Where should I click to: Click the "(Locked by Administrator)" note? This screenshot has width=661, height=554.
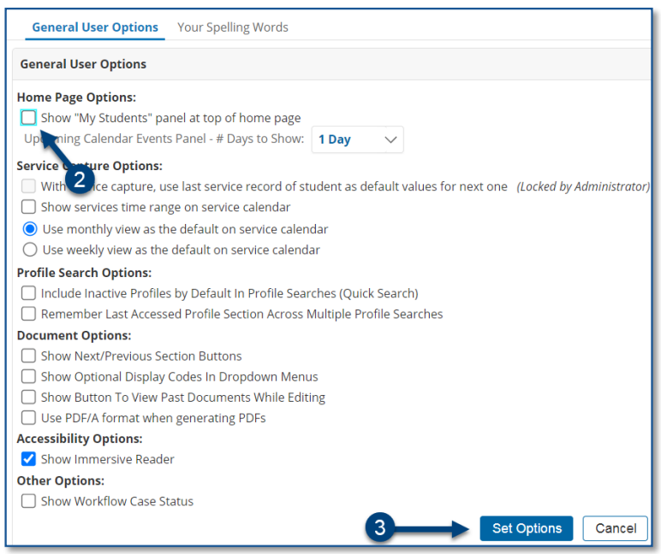coord(583,186)
